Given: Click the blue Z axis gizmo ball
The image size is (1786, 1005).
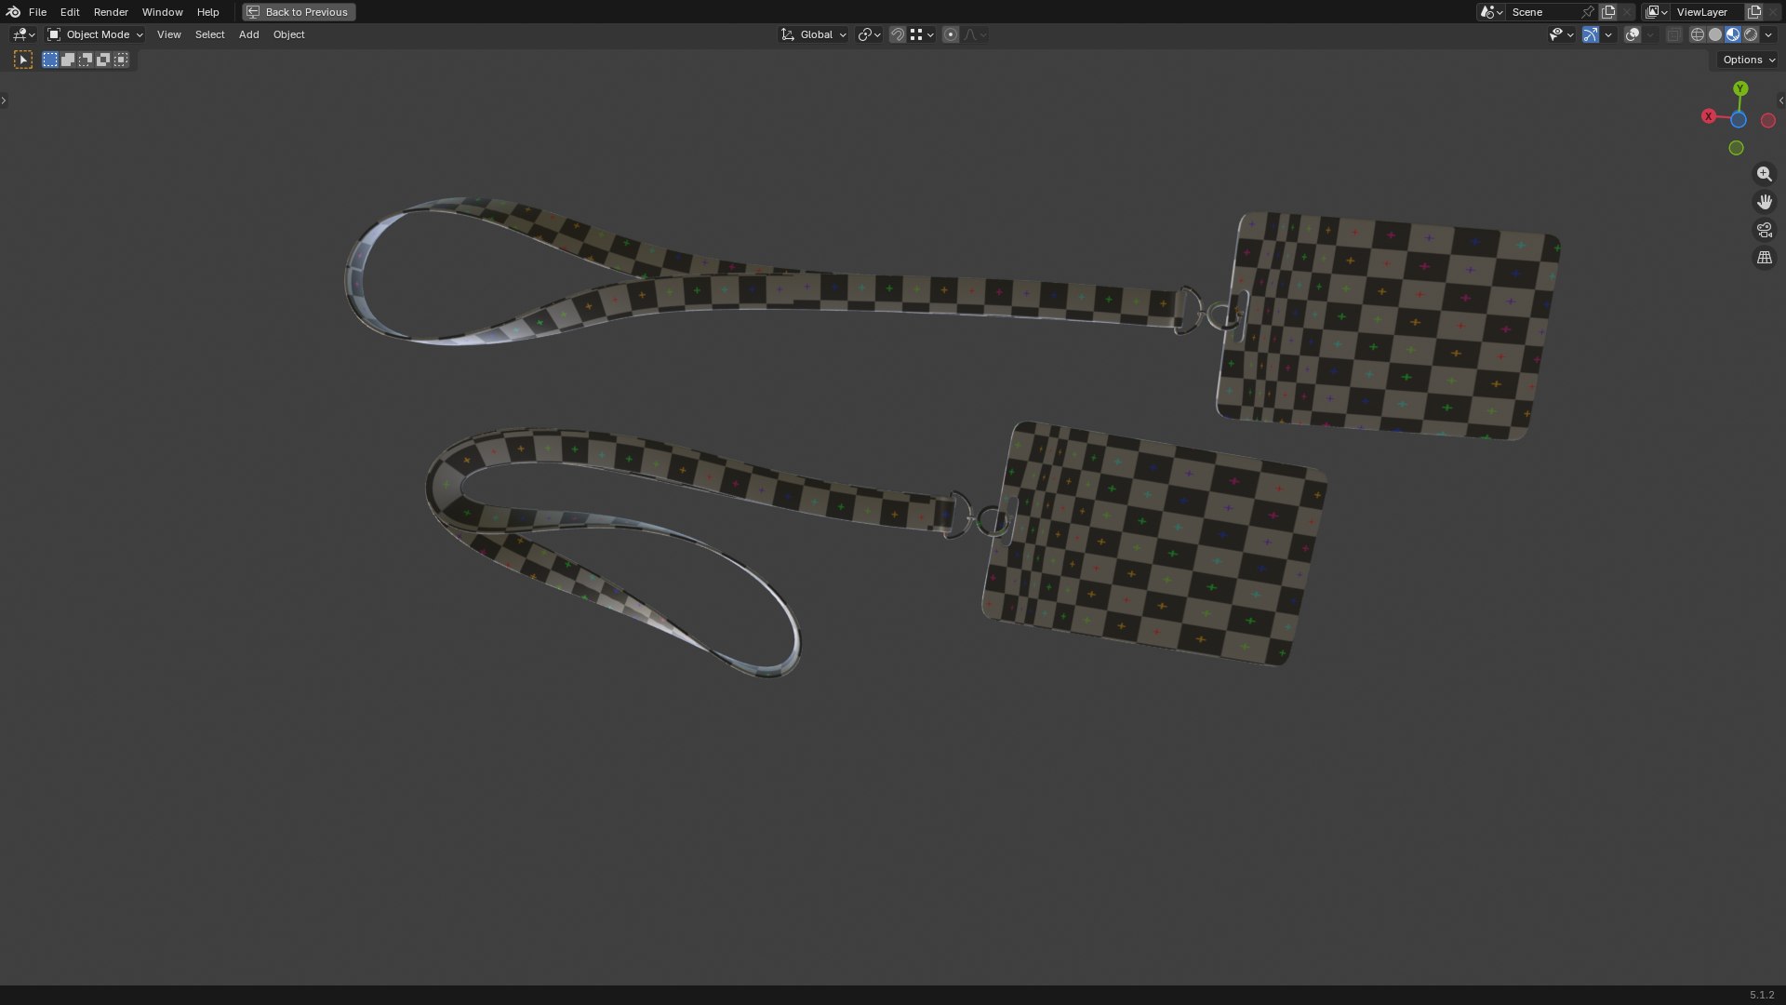Looking at the screenshot, I should 1739,120.
